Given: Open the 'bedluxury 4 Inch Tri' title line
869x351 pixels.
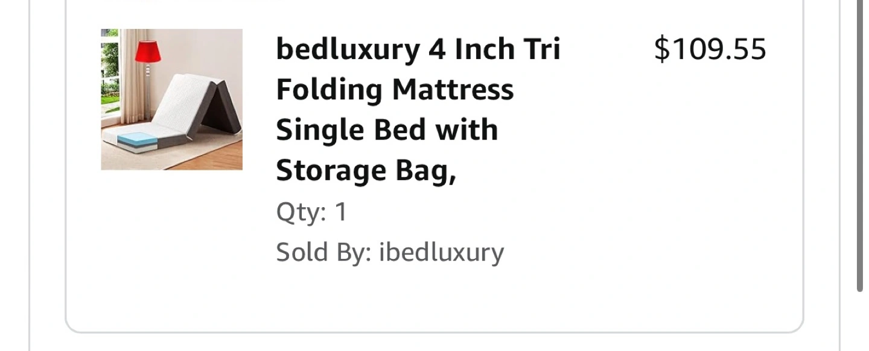Looking at the screenshot, I should click(x=418, y=49).
